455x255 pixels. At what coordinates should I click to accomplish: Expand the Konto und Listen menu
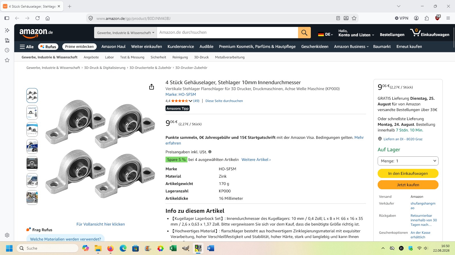click(356, 33)
